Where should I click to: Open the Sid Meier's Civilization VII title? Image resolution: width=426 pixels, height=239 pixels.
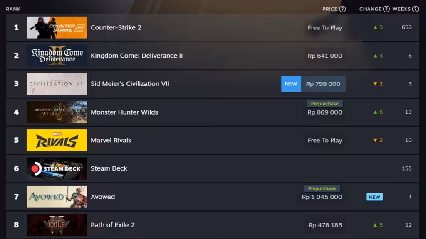click(x=130, y=84)
